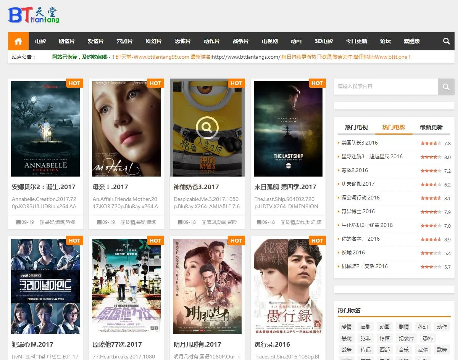
Task: Select the 喜剧片 menu item
Action: click(125, 41)
